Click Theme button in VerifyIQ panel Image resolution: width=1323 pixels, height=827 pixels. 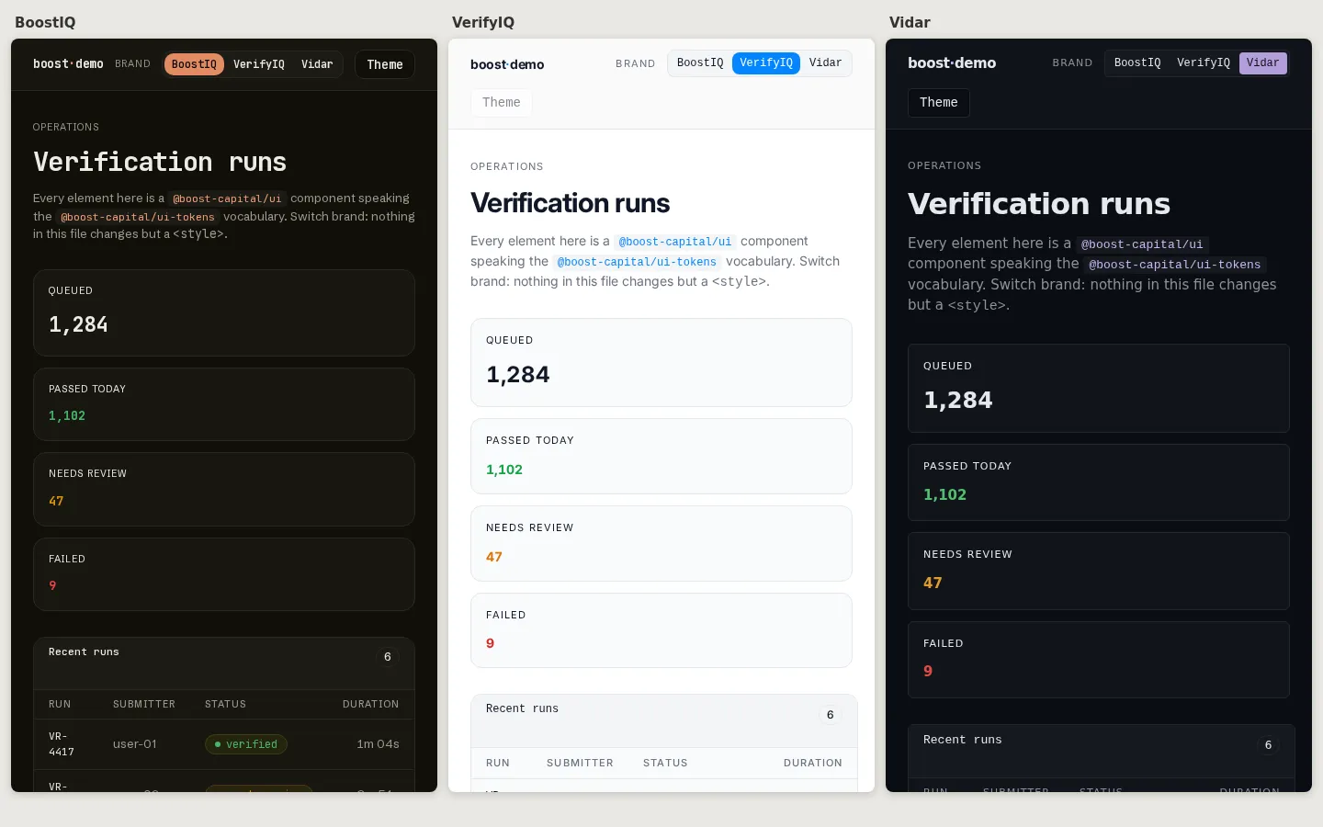[502, 102]
